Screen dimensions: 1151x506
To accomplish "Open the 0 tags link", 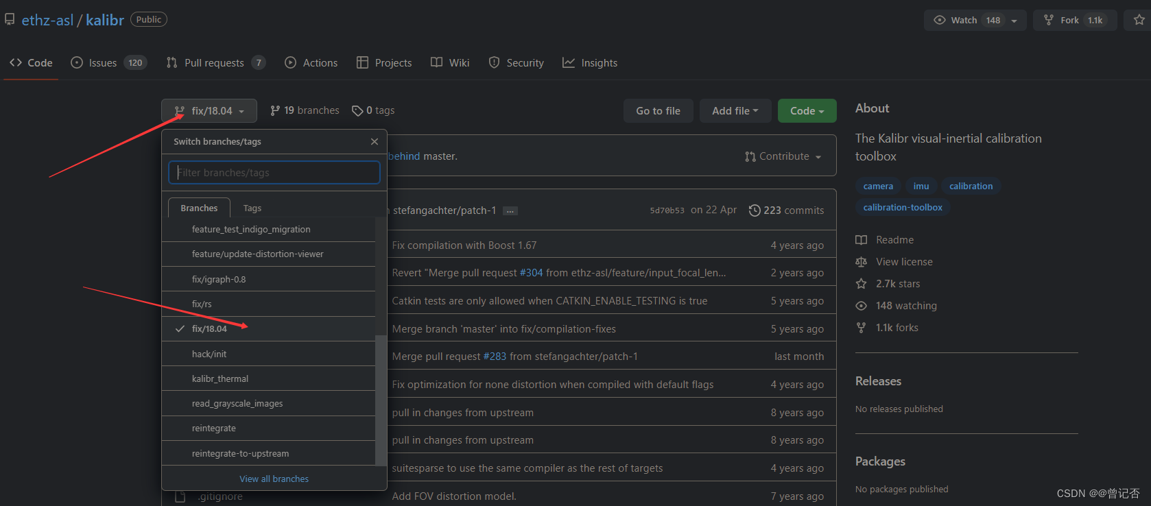I will [373, 110].
